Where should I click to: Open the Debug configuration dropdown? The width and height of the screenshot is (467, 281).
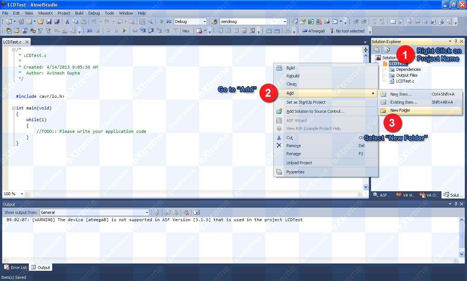(204, 22)
